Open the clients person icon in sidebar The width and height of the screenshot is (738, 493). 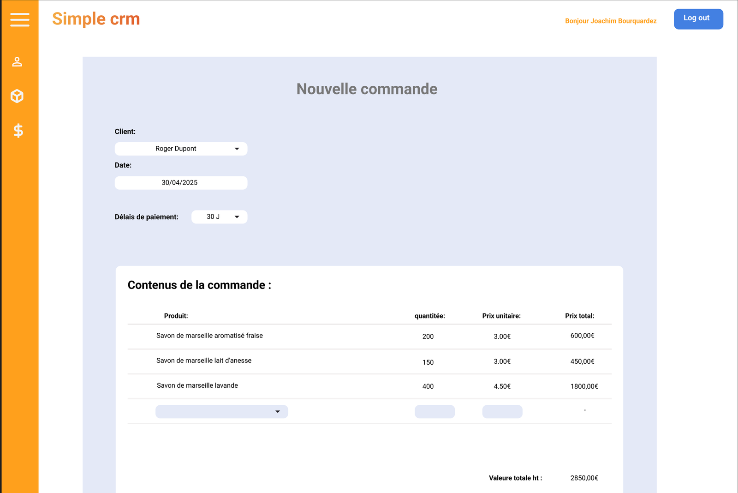coord(17,62)
